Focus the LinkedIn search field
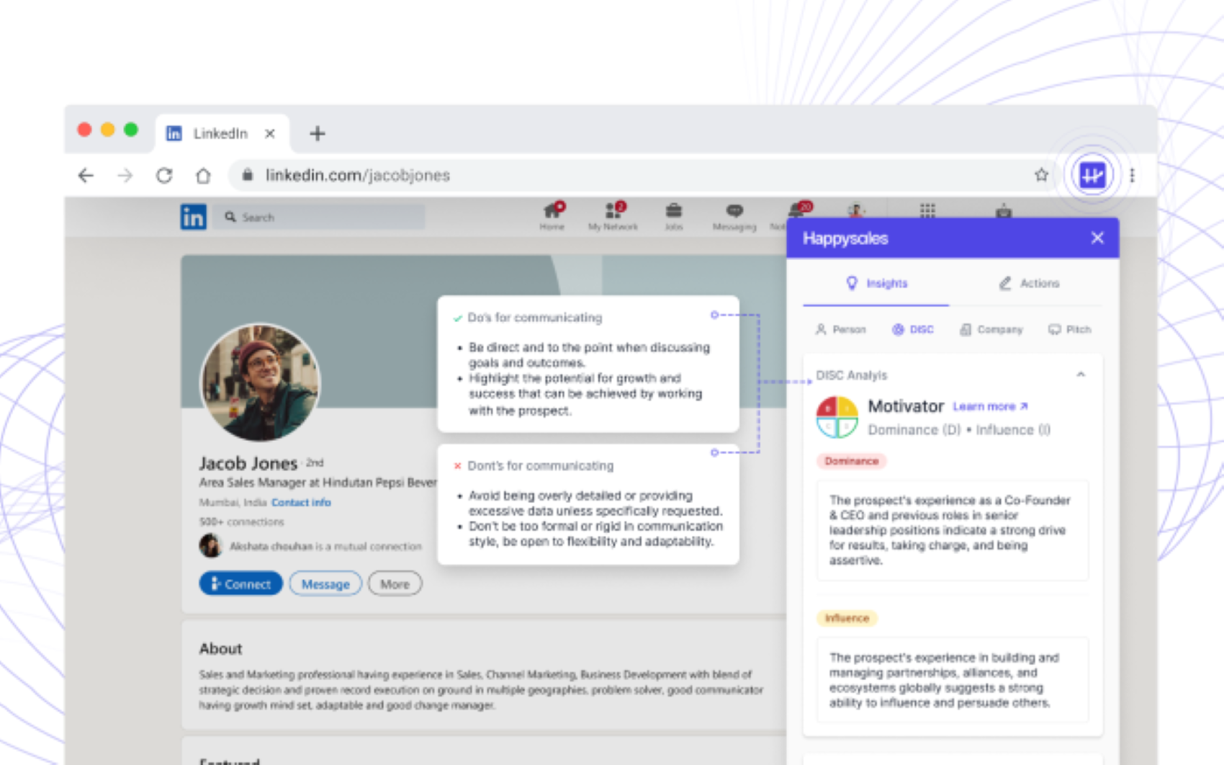This screenshot has height=765, width=1224. (x=320, y=217)
